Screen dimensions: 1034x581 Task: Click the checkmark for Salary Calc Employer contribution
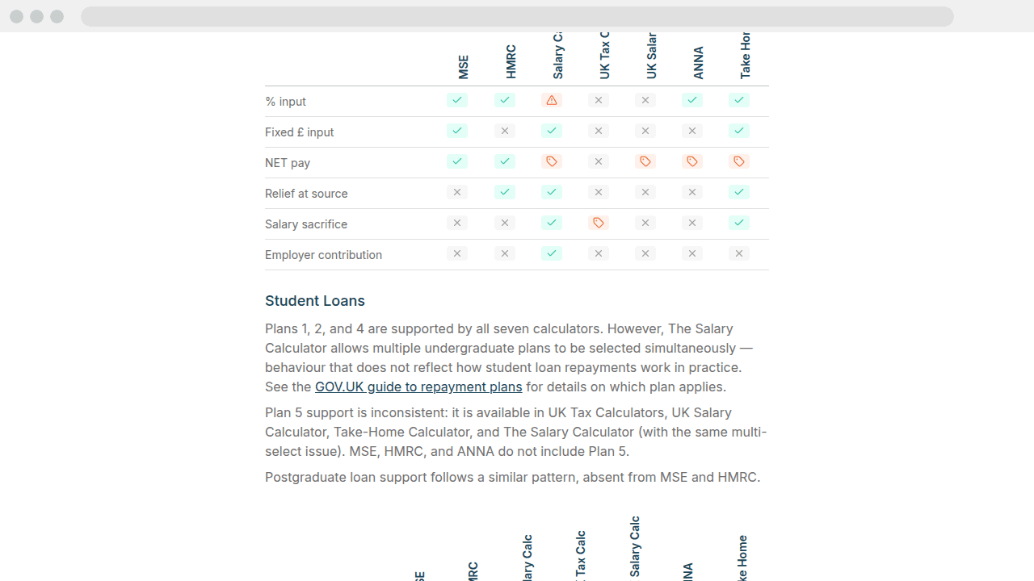point(552,253)
